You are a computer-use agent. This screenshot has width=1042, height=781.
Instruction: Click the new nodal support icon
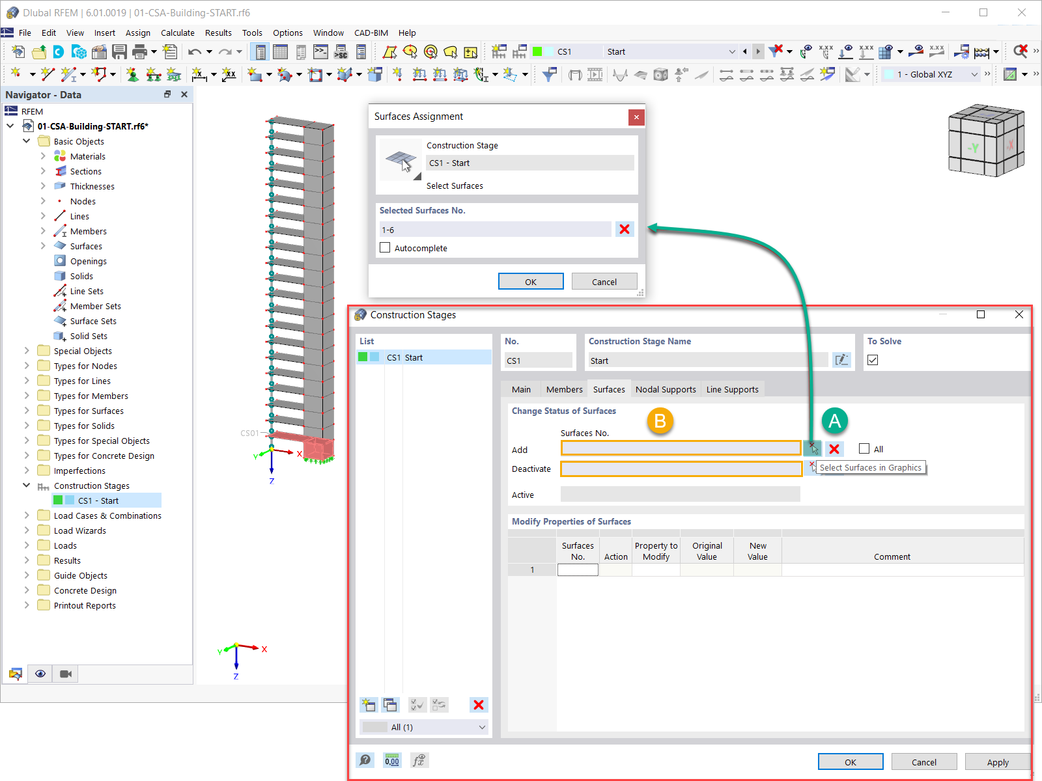(x=132, y=75)
